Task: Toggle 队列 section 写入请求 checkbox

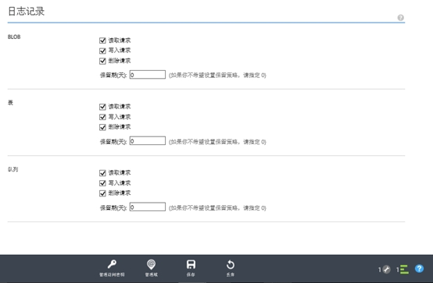Action: pos(102,183)
